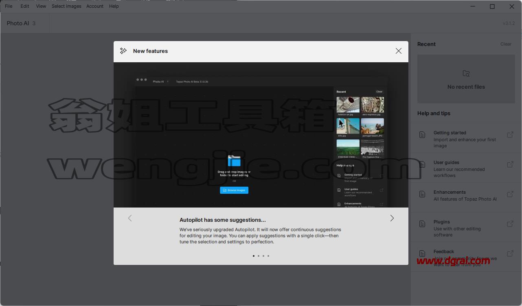Open the Account menu
This screenshot has width=522, height=306.
click(x=95, y=6)
